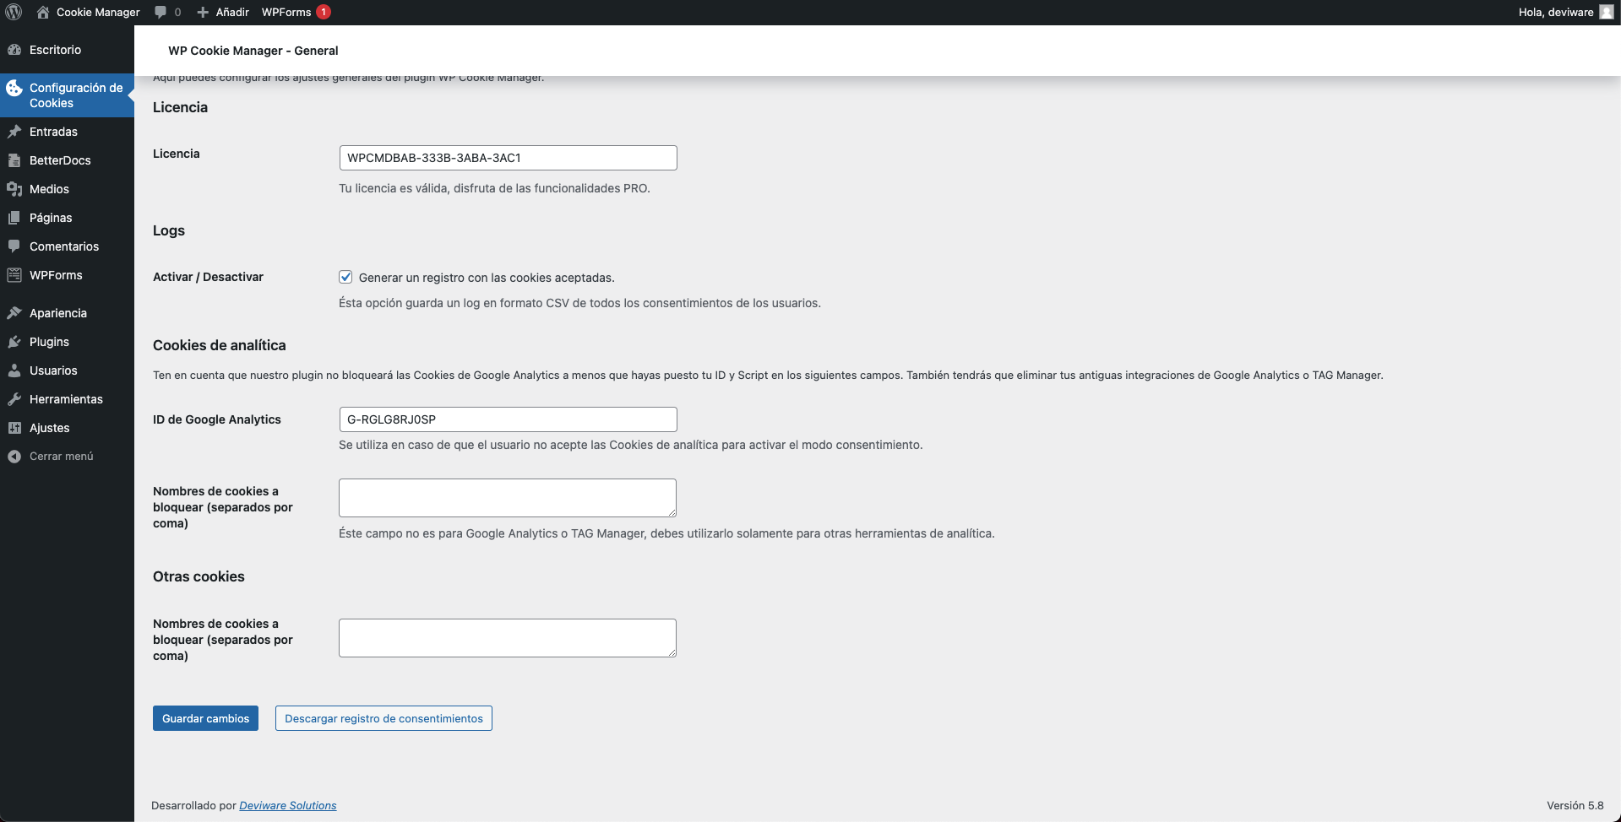Click the analytics cookies to block textarea

tap(508, 498)
